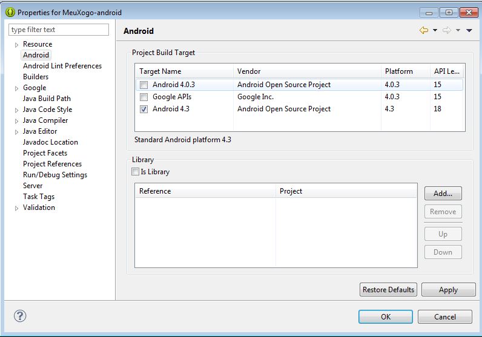Image resolution: width=482 pixels, height=337 pixels.
Task: Open Project References page
Action: click(x=52, y=164)
